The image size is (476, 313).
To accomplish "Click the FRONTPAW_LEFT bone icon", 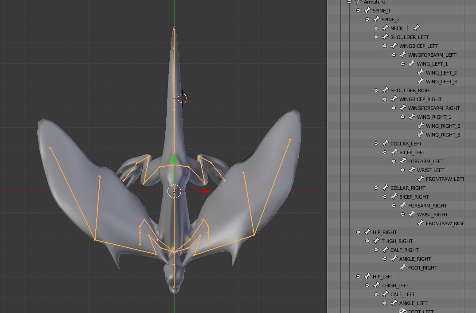I will [x=421, y=179].
